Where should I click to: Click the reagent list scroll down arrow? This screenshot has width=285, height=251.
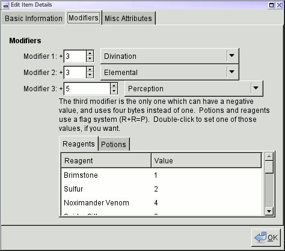[x=269, y=211]
